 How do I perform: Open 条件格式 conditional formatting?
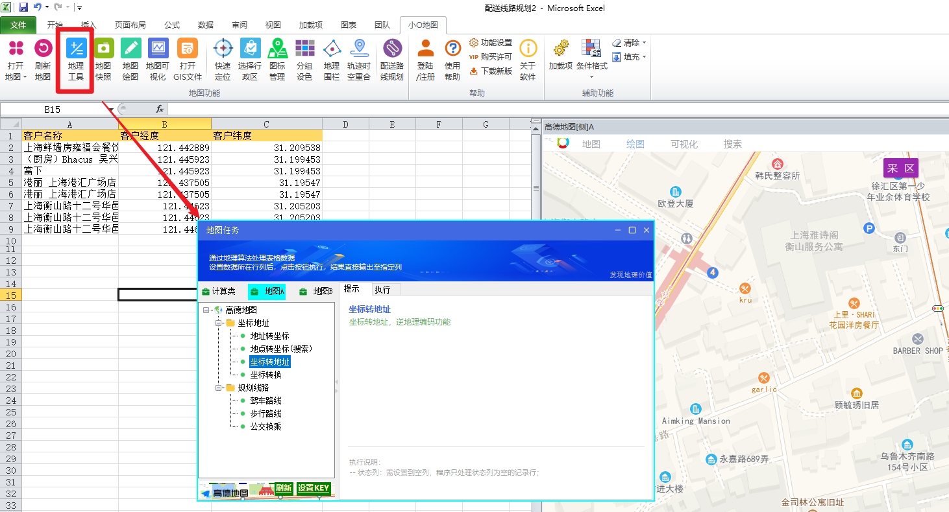point(591,48)
